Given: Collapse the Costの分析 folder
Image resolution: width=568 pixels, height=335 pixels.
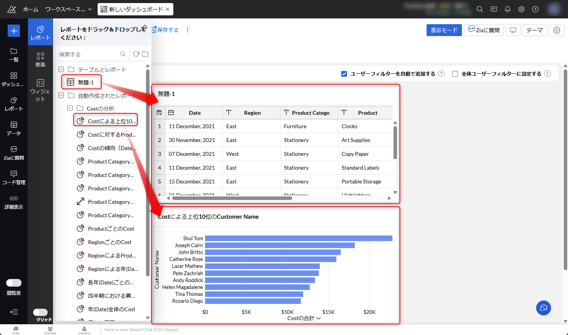Looking at the screenshot, I should [x=70, y=108].
